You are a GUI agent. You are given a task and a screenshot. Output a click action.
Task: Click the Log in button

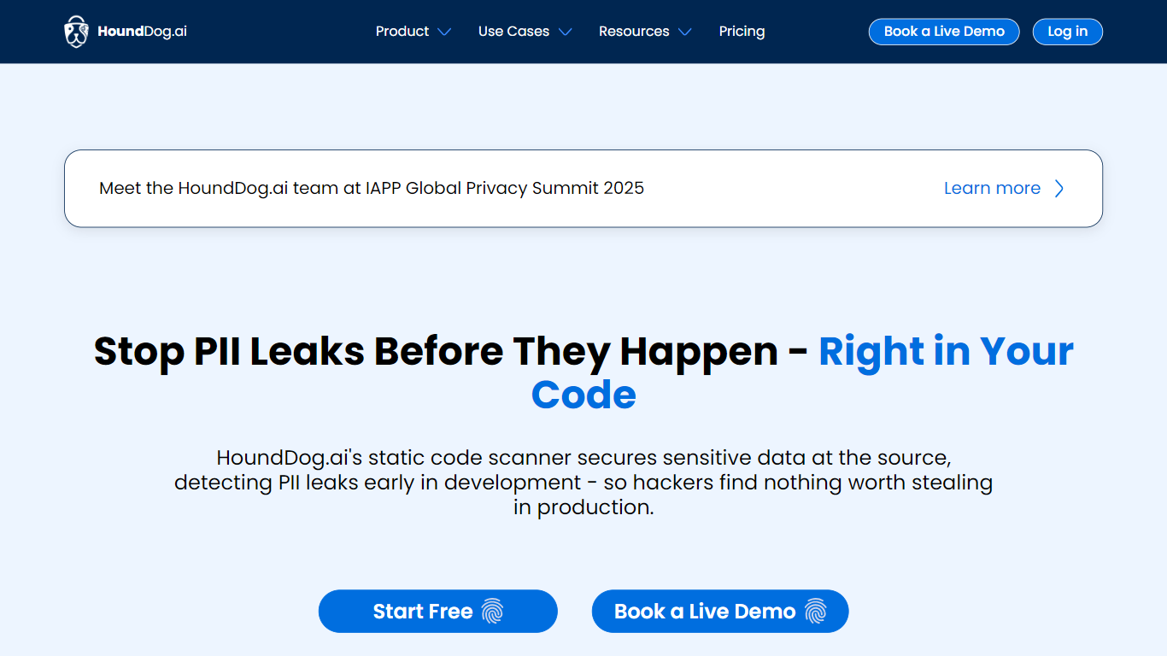(1068, 32)
